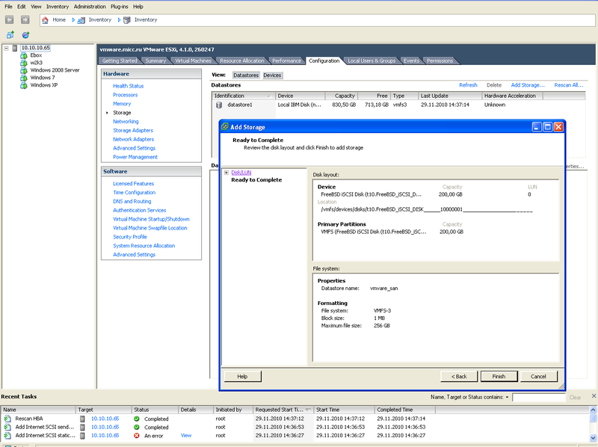Click Power Management hardware link
Image resolution: width=598 pixels, height=447 pixels.
(x=135, y=157)
